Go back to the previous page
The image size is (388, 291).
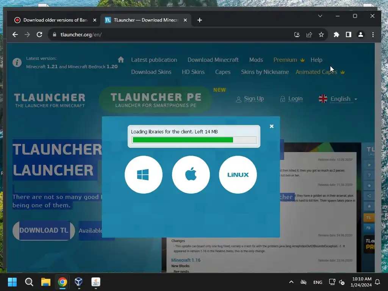point(15,34)
